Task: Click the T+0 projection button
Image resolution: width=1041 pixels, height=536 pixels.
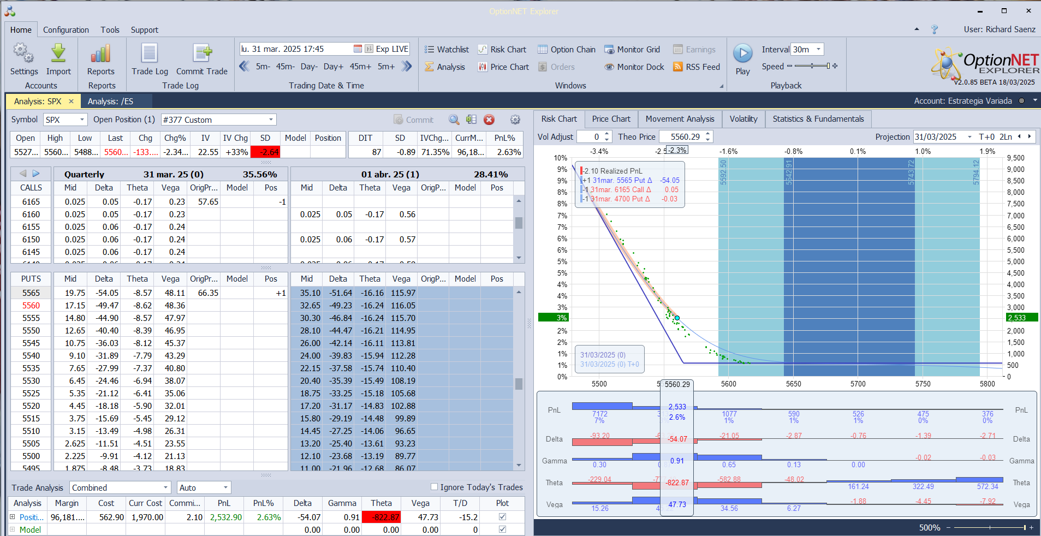Action: (x=986, y=137)
